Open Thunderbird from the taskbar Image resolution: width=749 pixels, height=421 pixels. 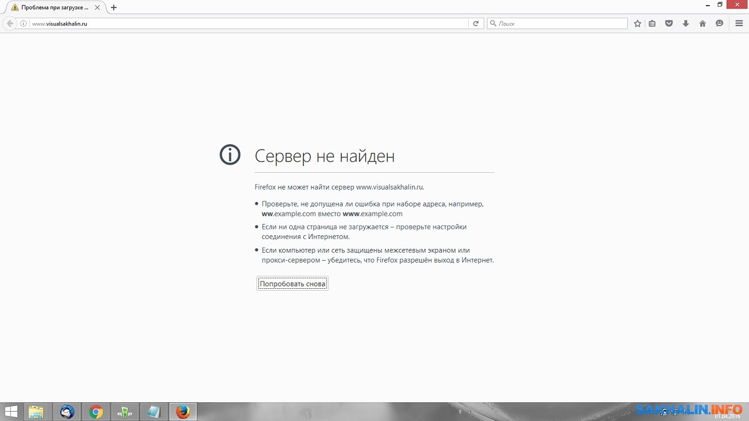click(67, 412)
